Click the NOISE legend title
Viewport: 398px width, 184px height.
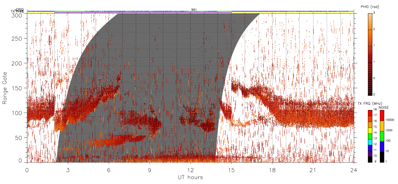click(384, 107)
